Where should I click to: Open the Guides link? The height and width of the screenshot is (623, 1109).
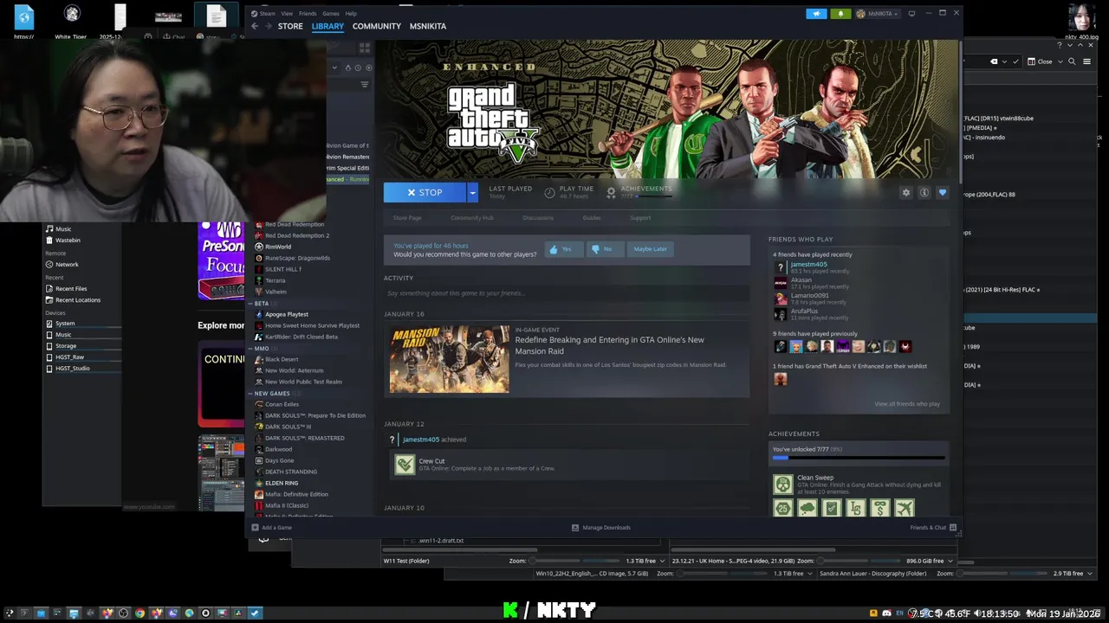[592, 218]
